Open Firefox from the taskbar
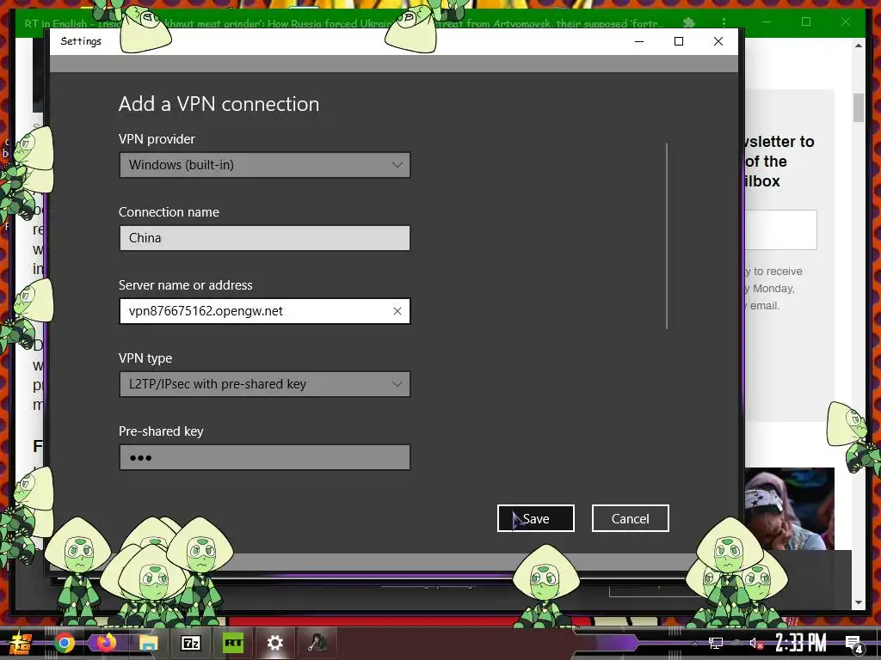Viewport: 881px width, 660px height. [x=106, y=642]
